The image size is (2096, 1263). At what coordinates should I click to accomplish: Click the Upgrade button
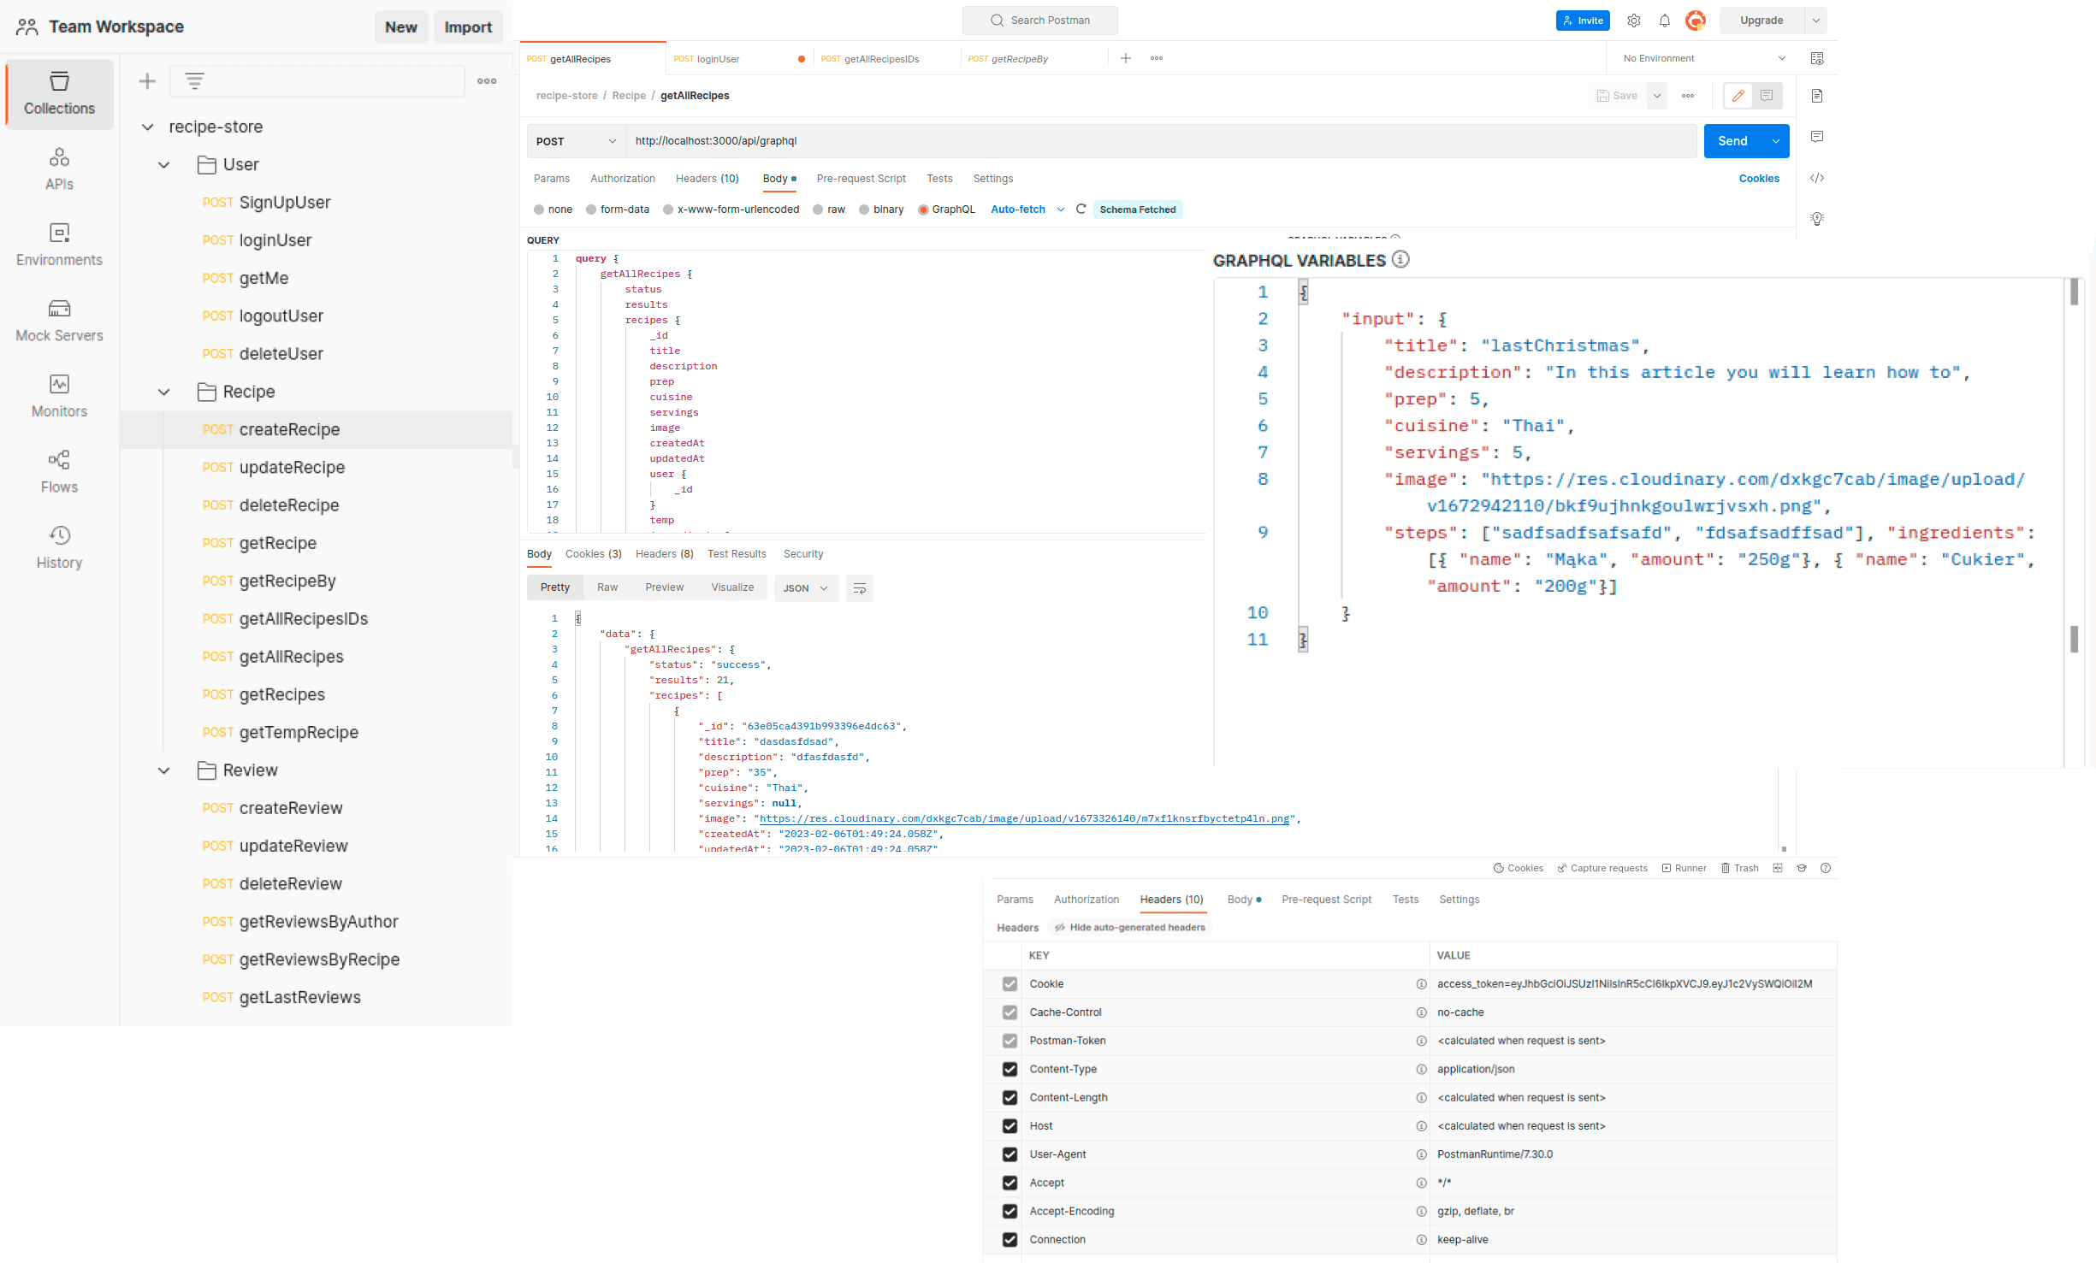(1761, 21)
